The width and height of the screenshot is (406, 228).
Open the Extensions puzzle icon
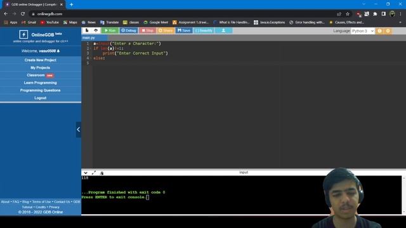click(x=375, y=14)
